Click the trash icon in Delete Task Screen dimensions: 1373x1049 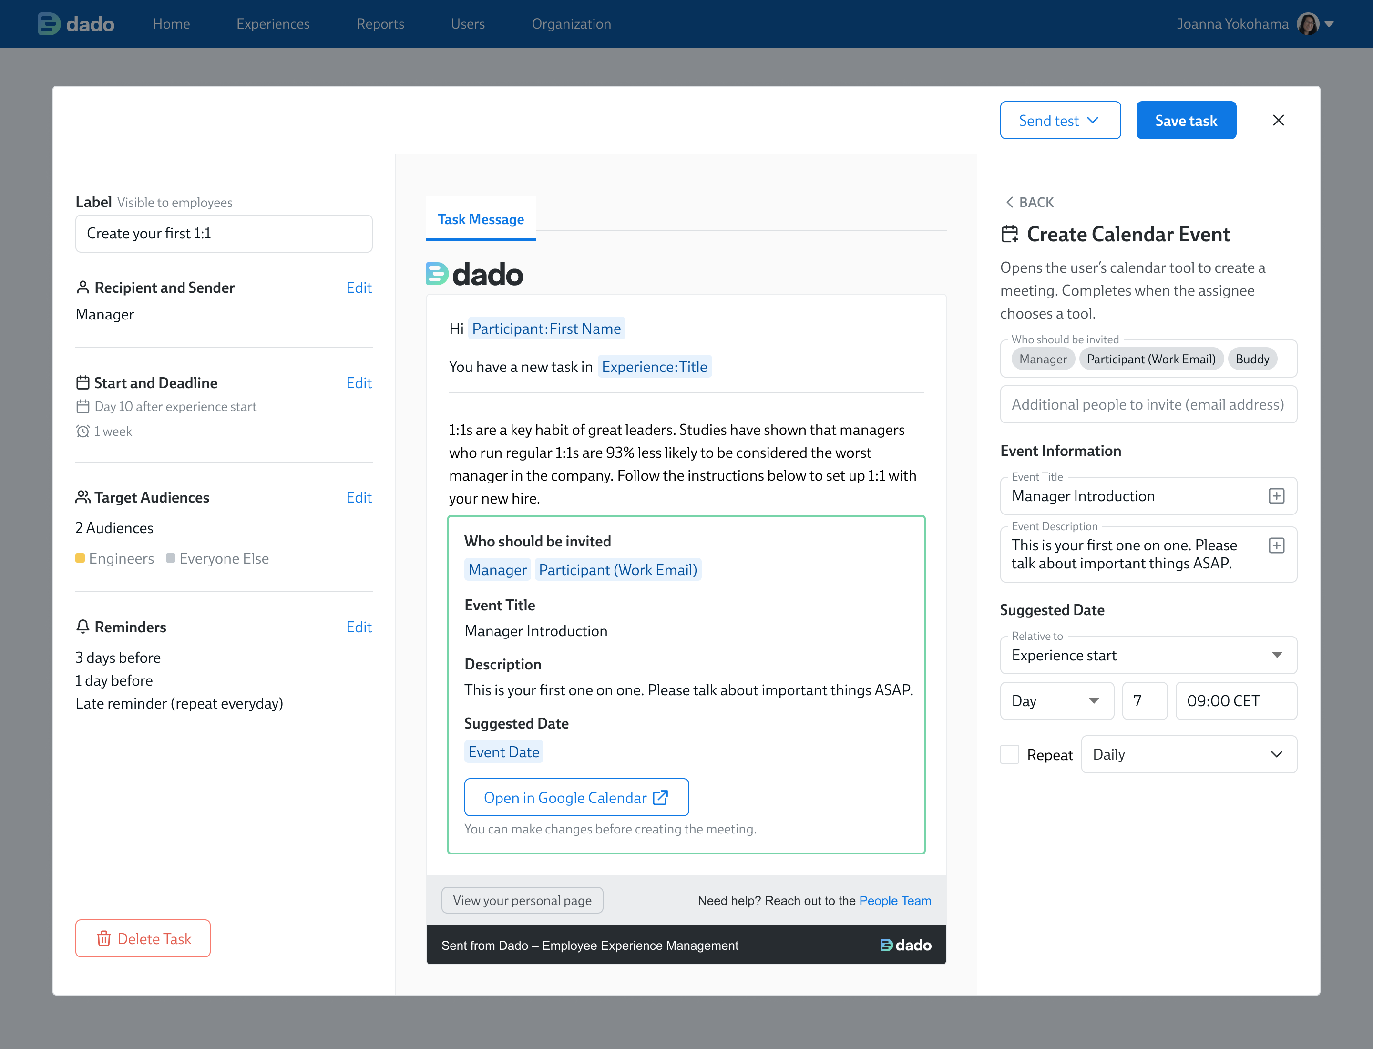(x=103, y=938)
